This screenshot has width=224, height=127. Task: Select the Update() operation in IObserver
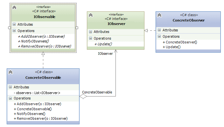click(103, 44)
